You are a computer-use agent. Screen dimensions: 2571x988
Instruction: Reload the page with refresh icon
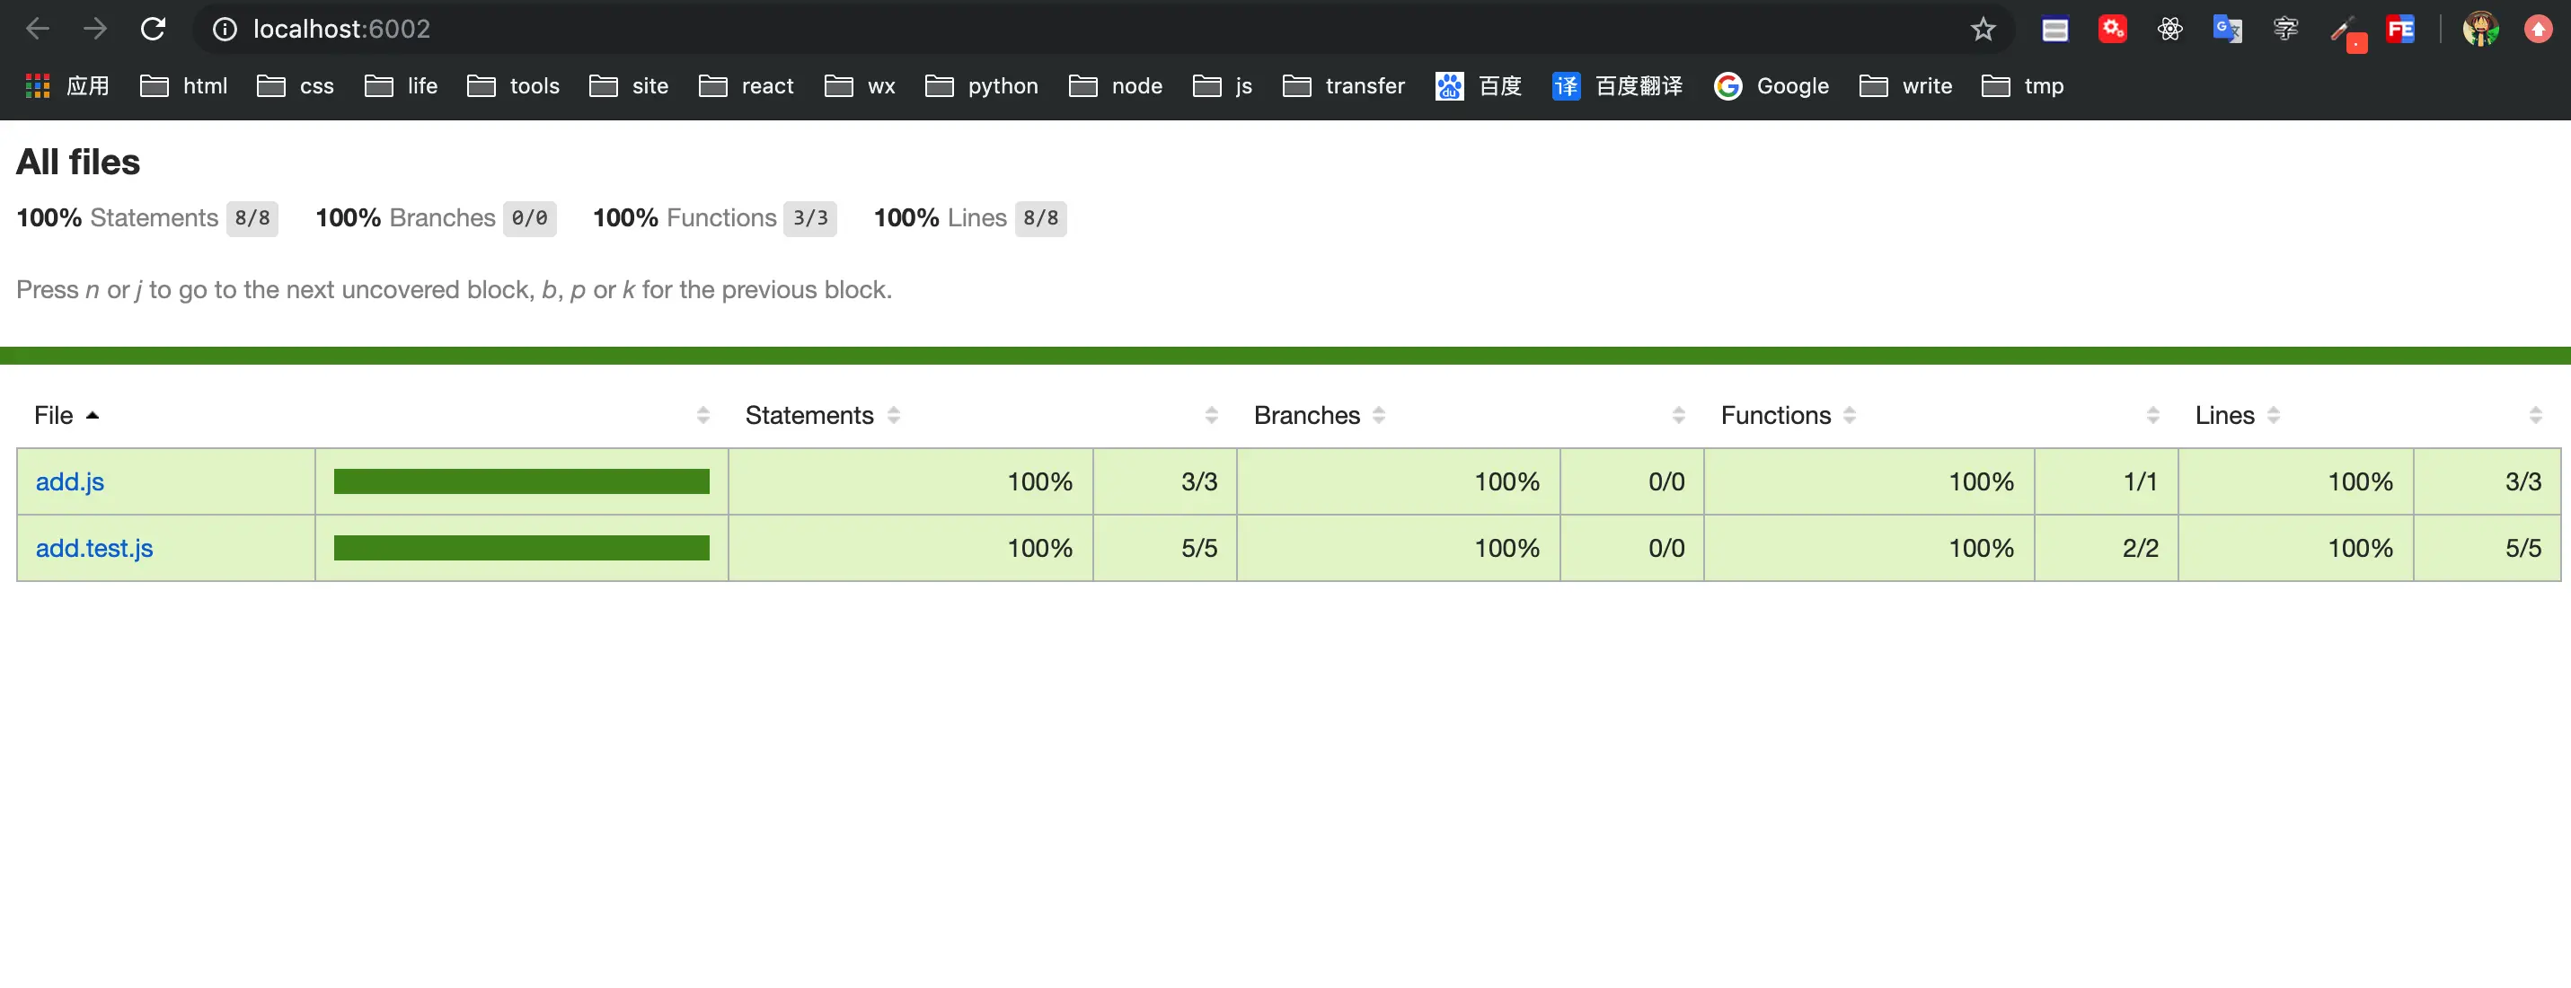[x=153, y=29]
